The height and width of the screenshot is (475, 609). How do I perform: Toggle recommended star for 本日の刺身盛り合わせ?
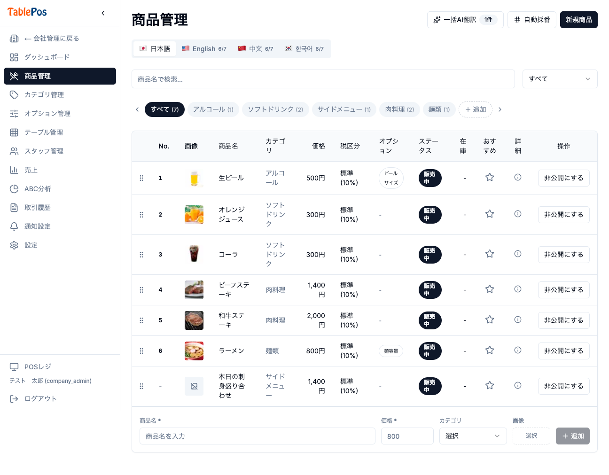(490, 385)
